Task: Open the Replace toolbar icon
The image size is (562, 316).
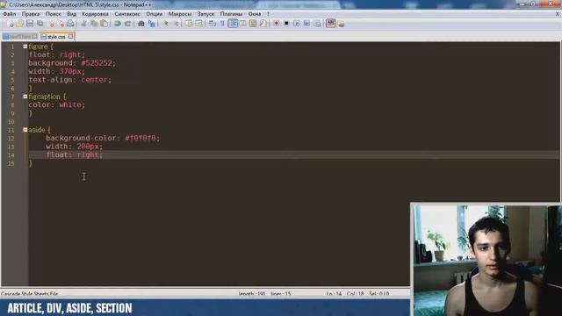Action: [152, 24]
